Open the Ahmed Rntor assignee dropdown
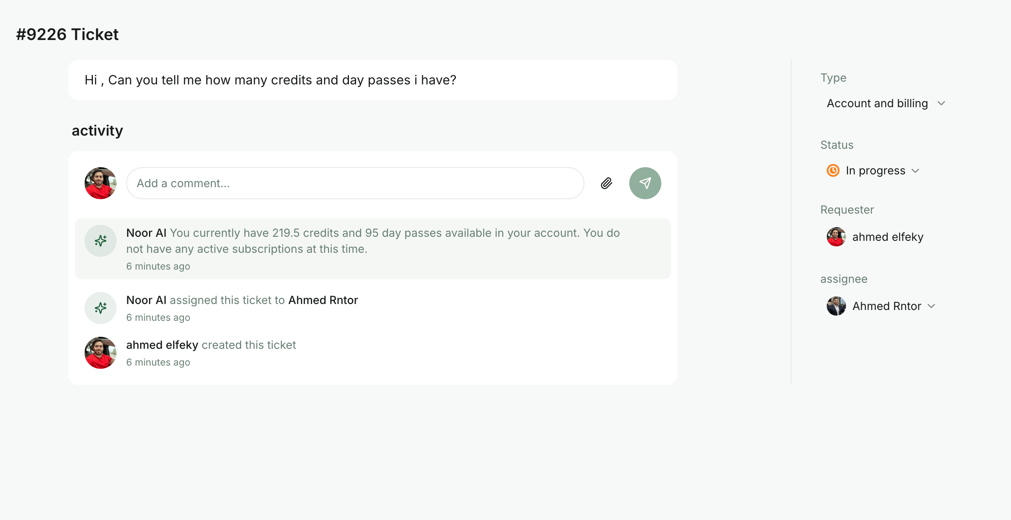This screenshot has width=1011, height=520. coord(881,306)
